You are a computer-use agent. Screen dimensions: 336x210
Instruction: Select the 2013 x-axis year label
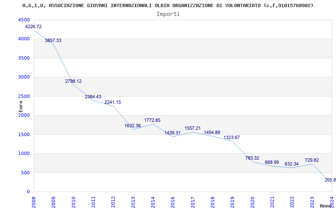tap(133, 202)
